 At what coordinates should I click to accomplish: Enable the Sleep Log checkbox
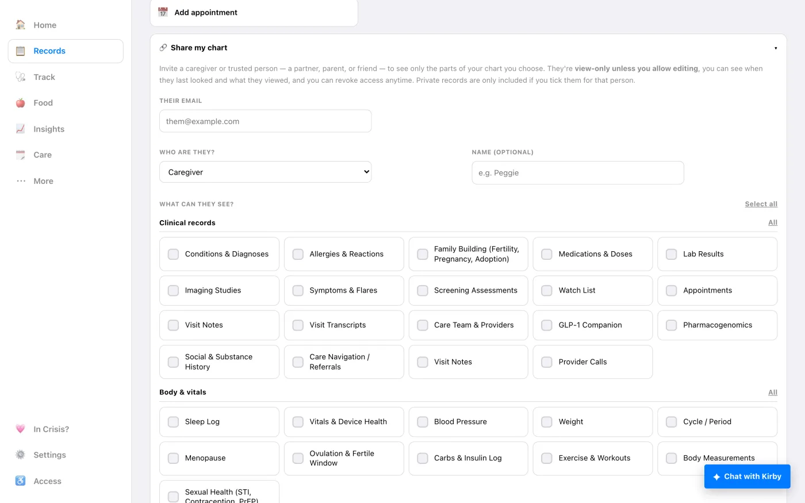pos(173,422)
